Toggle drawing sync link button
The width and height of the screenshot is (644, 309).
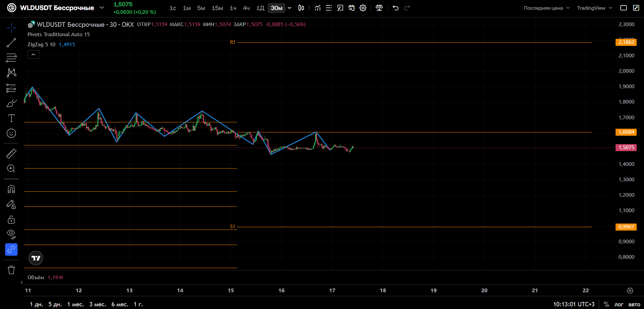pos(11,250)
